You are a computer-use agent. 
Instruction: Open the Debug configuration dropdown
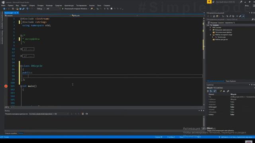click(40, 9)
